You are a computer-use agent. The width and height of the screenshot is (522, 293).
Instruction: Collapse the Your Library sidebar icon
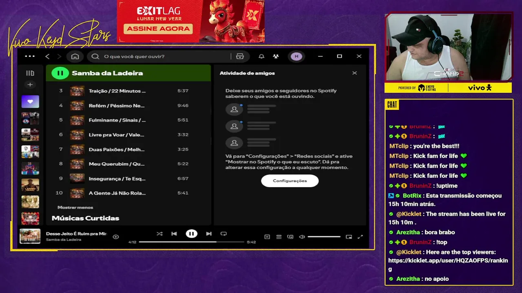coord(30,73)
